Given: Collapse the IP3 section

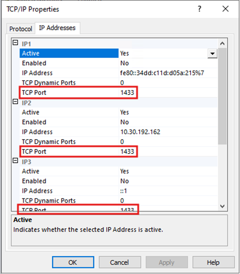Looking at the screenshot, I should click(x=16, y=161).
